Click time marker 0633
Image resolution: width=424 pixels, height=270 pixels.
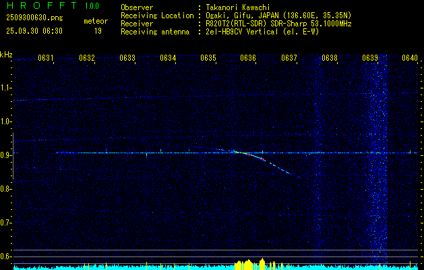point(127,58)
